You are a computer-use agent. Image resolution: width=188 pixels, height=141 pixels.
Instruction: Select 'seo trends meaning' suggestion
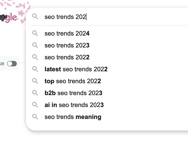73,117
